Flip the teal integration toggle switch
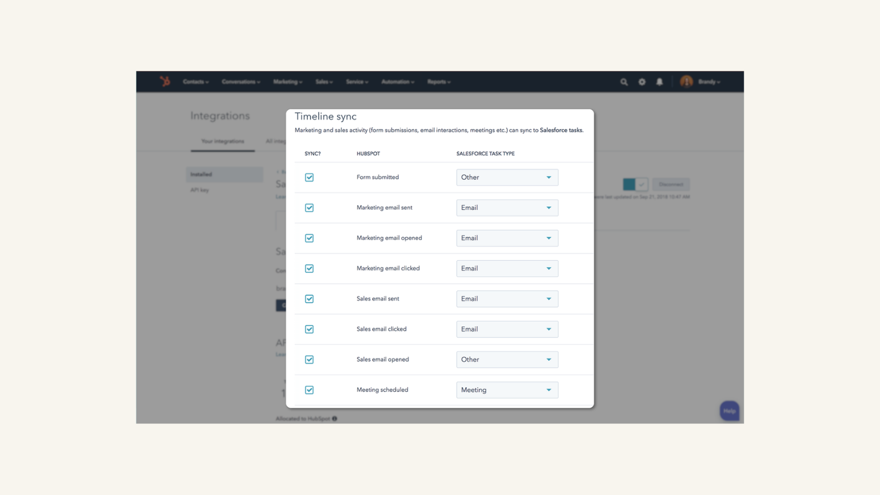Screen dimensions: 880x495 coord(630,184)
